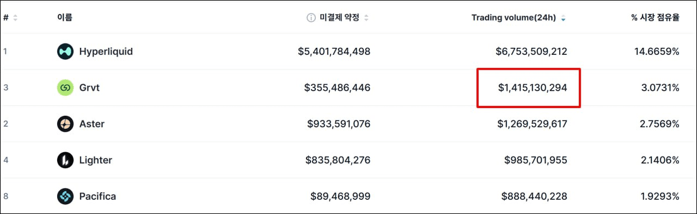Open the Pacifica exchange link

tap(97, 196)
